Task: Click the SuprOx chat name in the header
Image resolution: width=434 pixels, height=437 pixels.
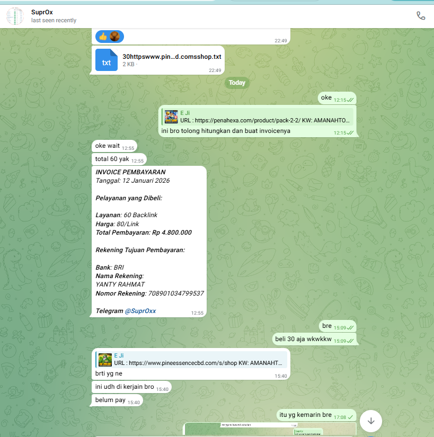Action: (x=42, y=12)
